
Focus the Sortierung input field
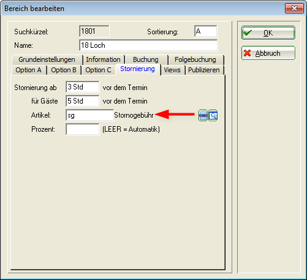pyautogui.click(x=206, y=31)
